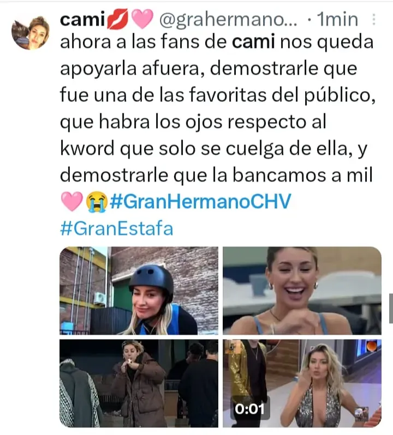Click the 1min timestamp of the tweet
The image size is (393, 435).
coord(337,20)
